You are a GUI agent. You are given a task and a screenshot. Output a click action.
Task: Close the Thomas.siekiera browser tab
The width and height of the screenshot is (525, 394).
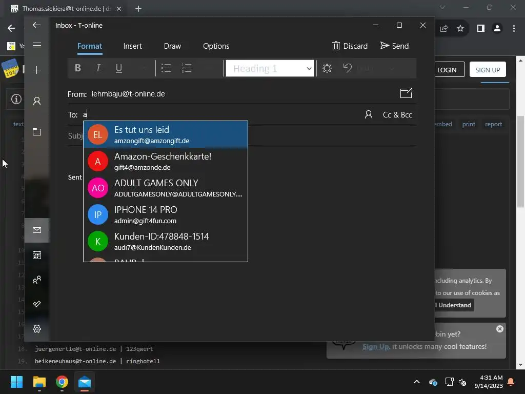(119, 9)
